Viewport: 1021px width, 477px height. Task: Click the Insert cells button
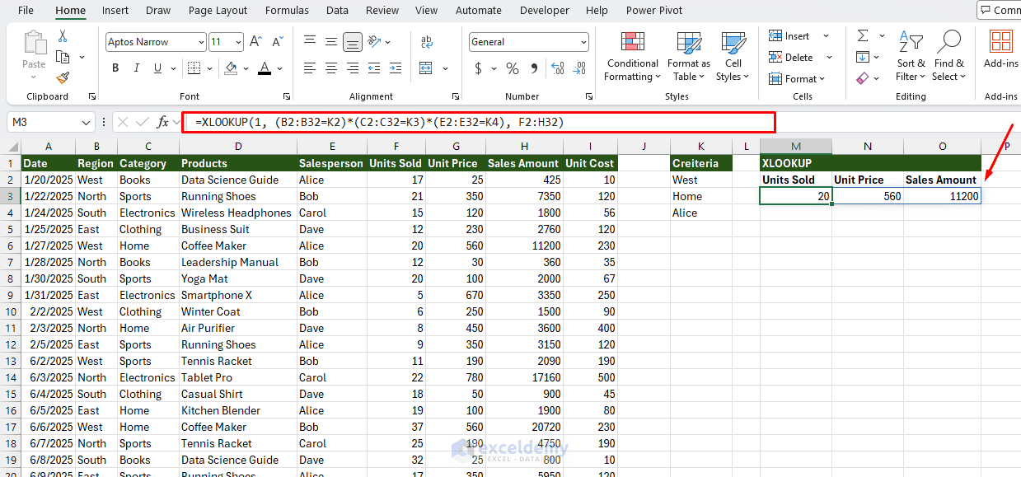pos(790,36)
